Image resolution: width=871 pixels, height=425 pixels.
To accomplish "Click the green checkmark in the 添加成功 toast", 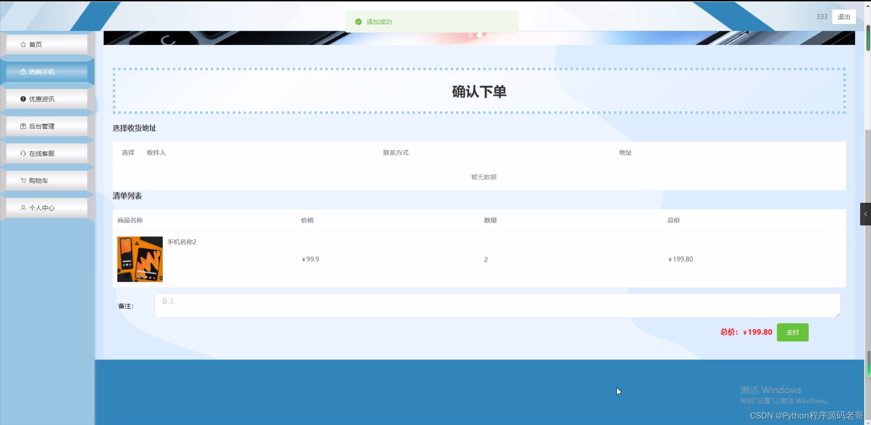I will (358, 21).
